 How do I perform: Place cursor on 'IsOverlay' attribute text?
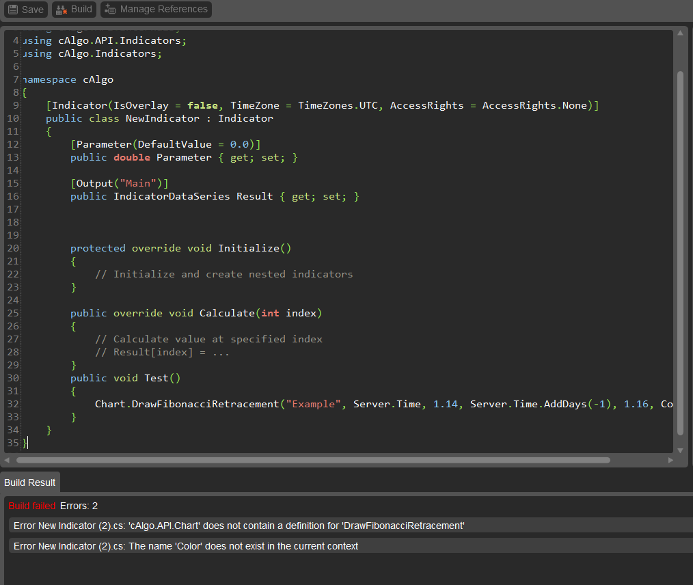pos(141,105)
